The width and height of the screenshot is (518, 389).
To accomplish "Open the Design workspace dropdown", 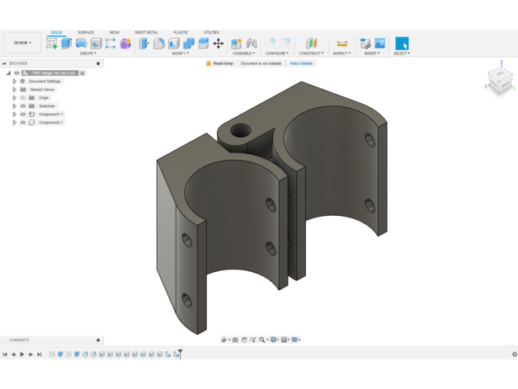I will pyautogui.click(x=22, y=43).
